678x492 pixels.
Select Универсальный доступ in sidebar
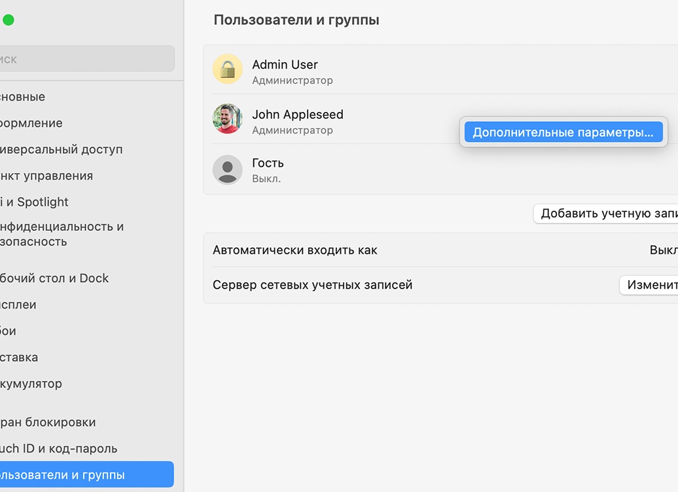61,150
